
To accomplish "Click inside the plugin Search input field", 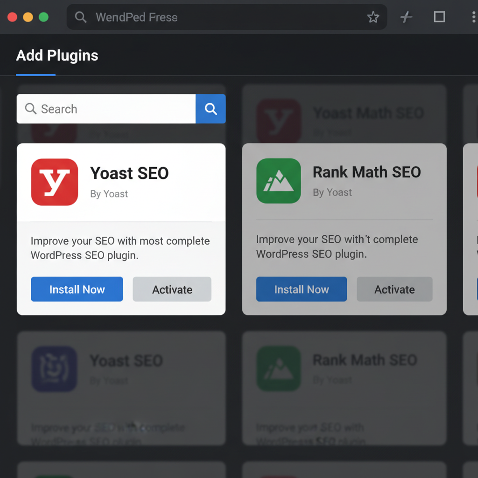I will pos(107,109).
